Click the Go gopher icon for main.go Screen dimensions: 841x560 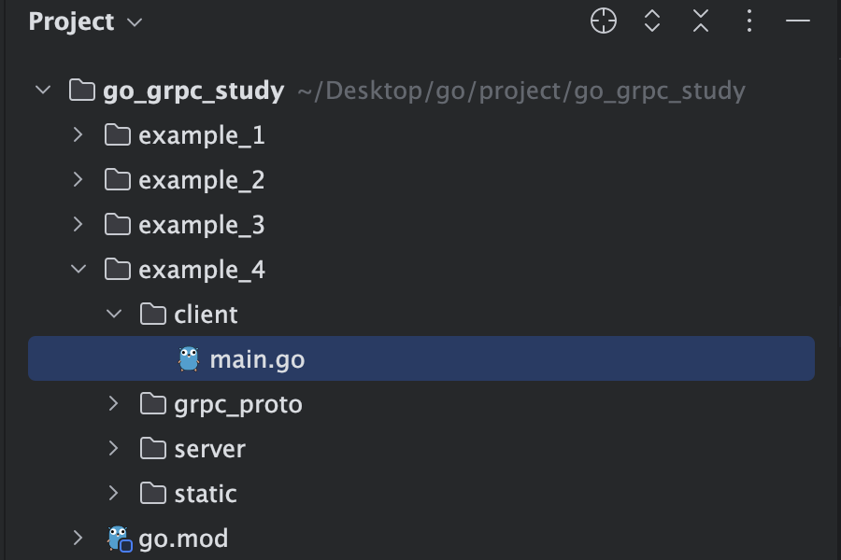click(188, 359)
